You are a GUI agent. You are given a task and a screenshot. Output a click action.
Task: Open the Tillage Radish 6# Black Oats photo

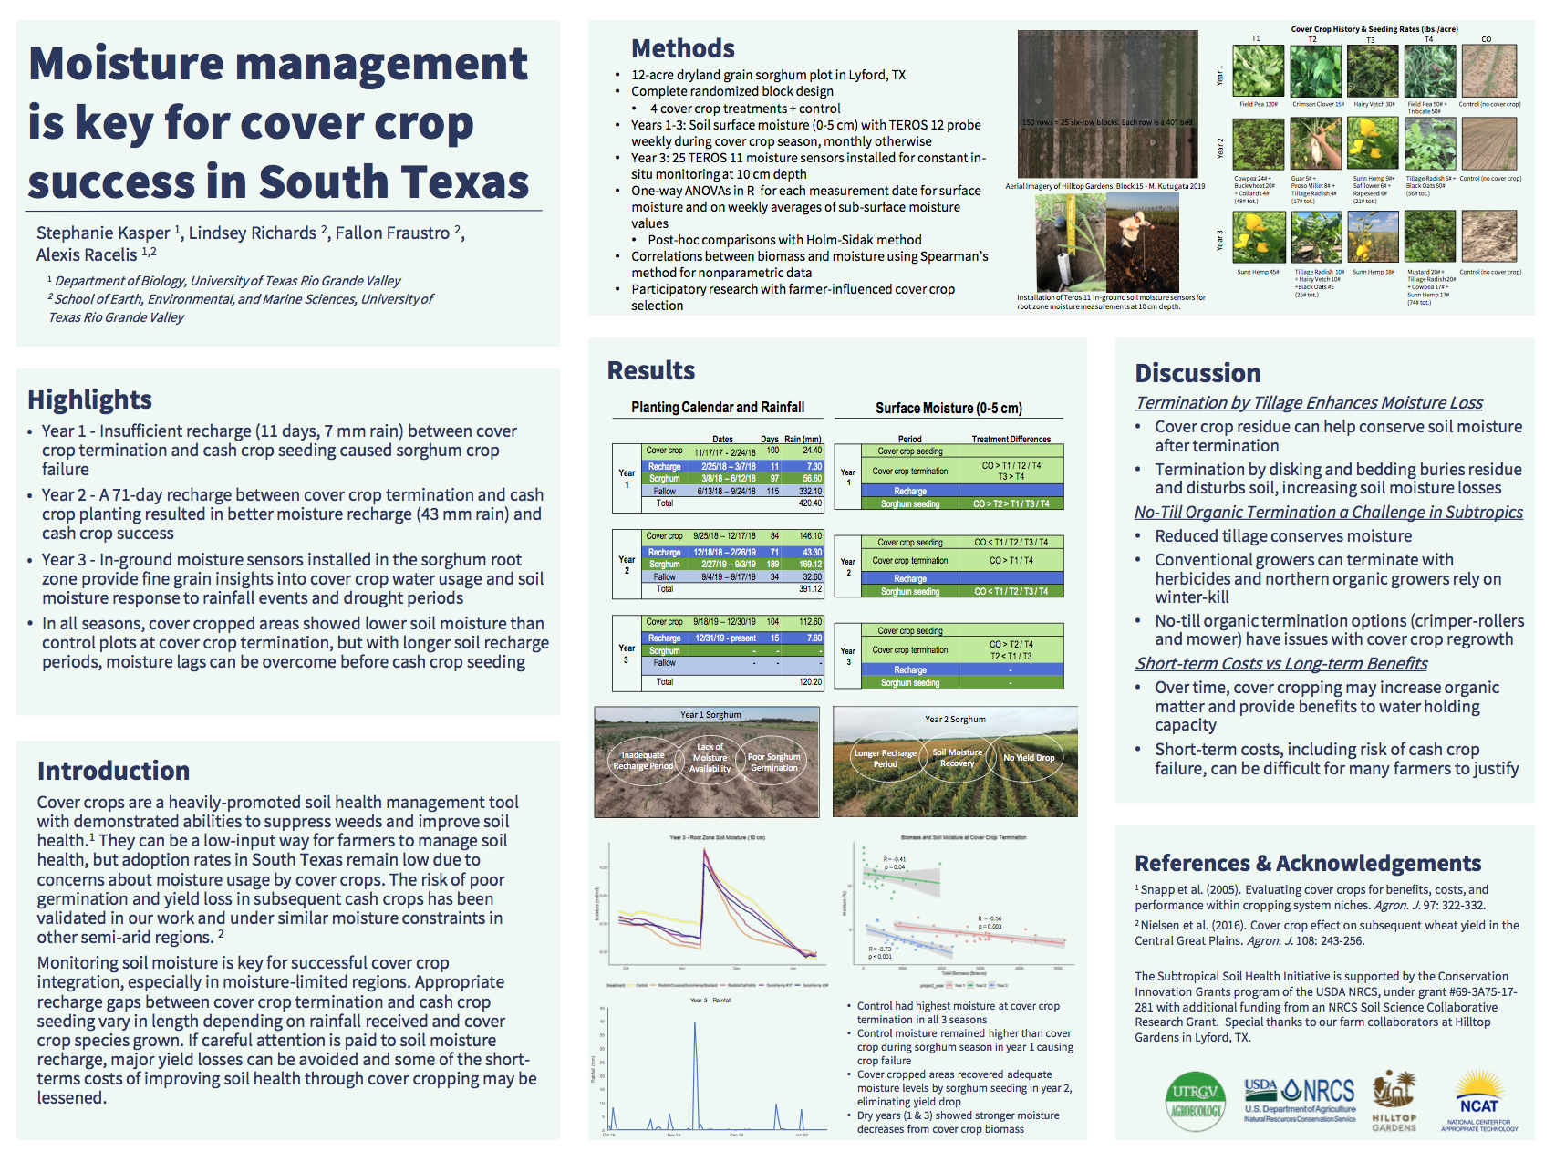tap(1430, 145)
